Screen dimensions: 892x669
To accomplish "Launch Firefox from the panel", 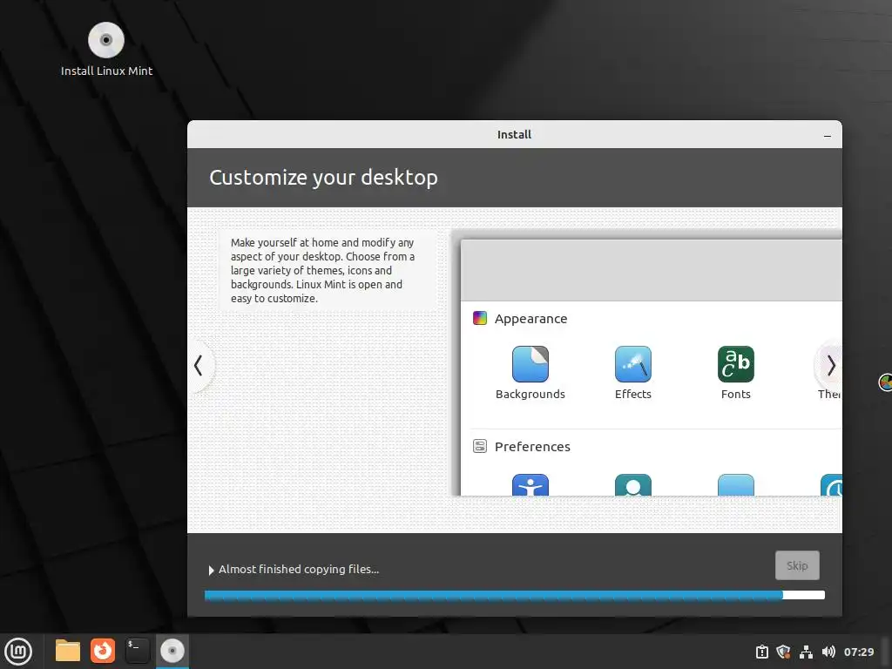I will click(103, 651).
